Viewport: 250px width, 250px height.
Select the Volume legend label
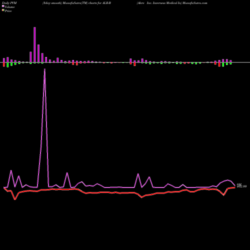click(x=9, y=7)
